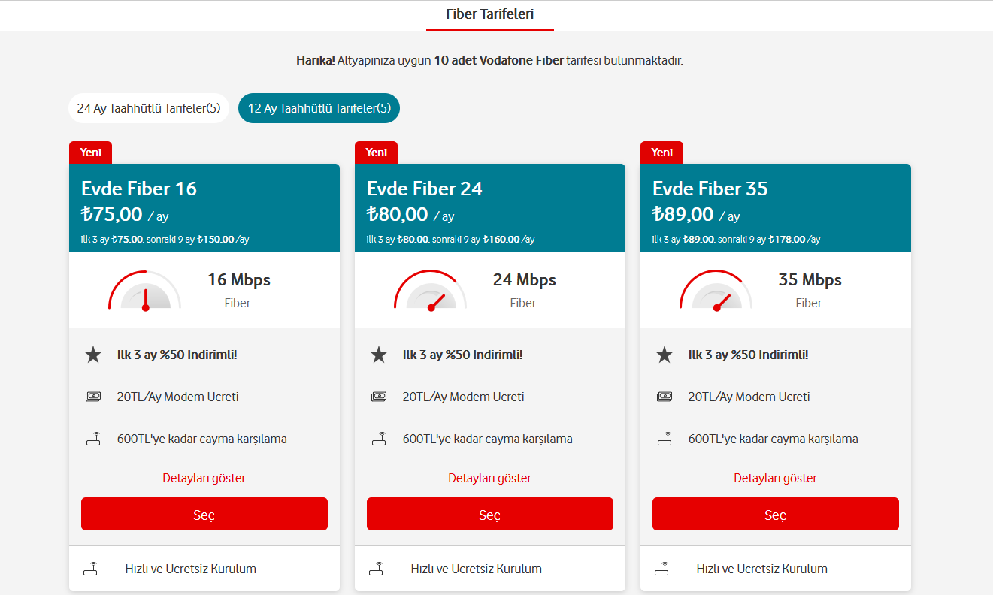The width and height of the screenshot is (993, 595).
Task: Click '20TL/Ay Modem Ücreti' in Fiber 24 card
Action: tap(464, 397)
